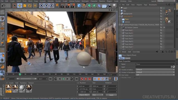The width and height of the screenshot is (178, 100).
Task: Activate the Scale tool
Action: [x=25, y=6]
